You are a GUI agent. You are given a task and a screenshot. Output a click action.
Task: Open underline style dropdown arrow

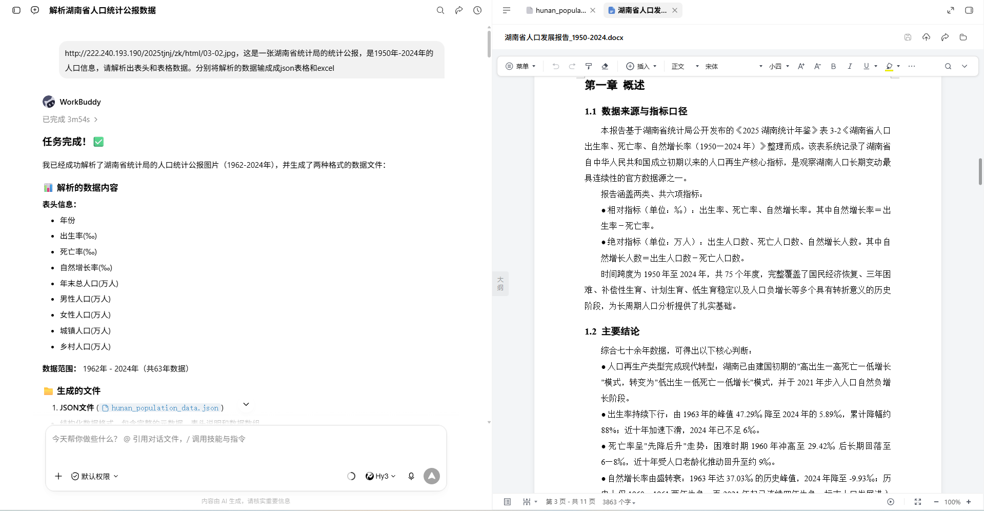(876, 66)
